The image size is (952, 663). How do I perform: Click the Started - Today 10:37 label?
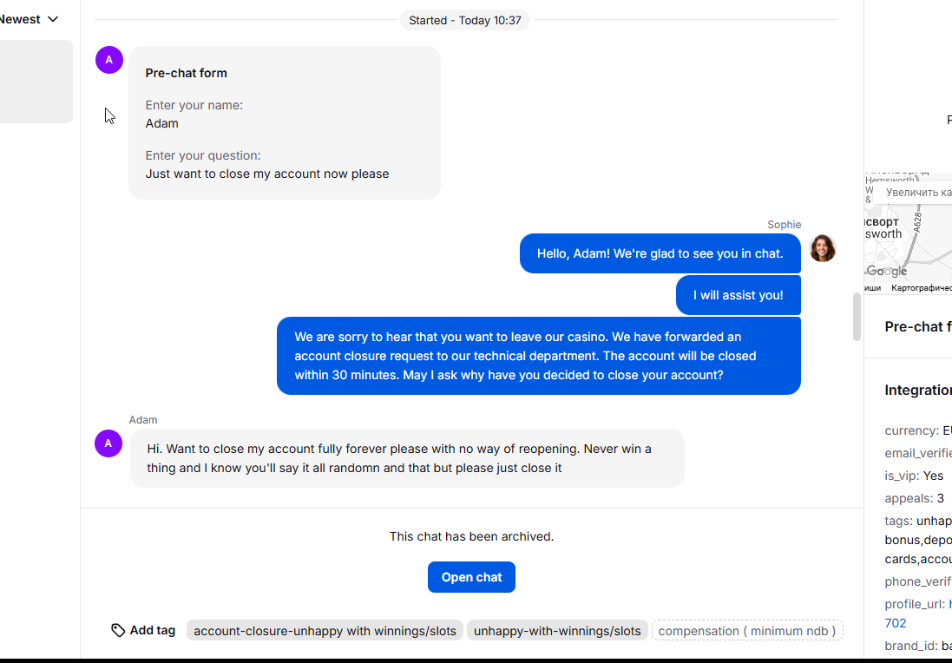(465, 20)
